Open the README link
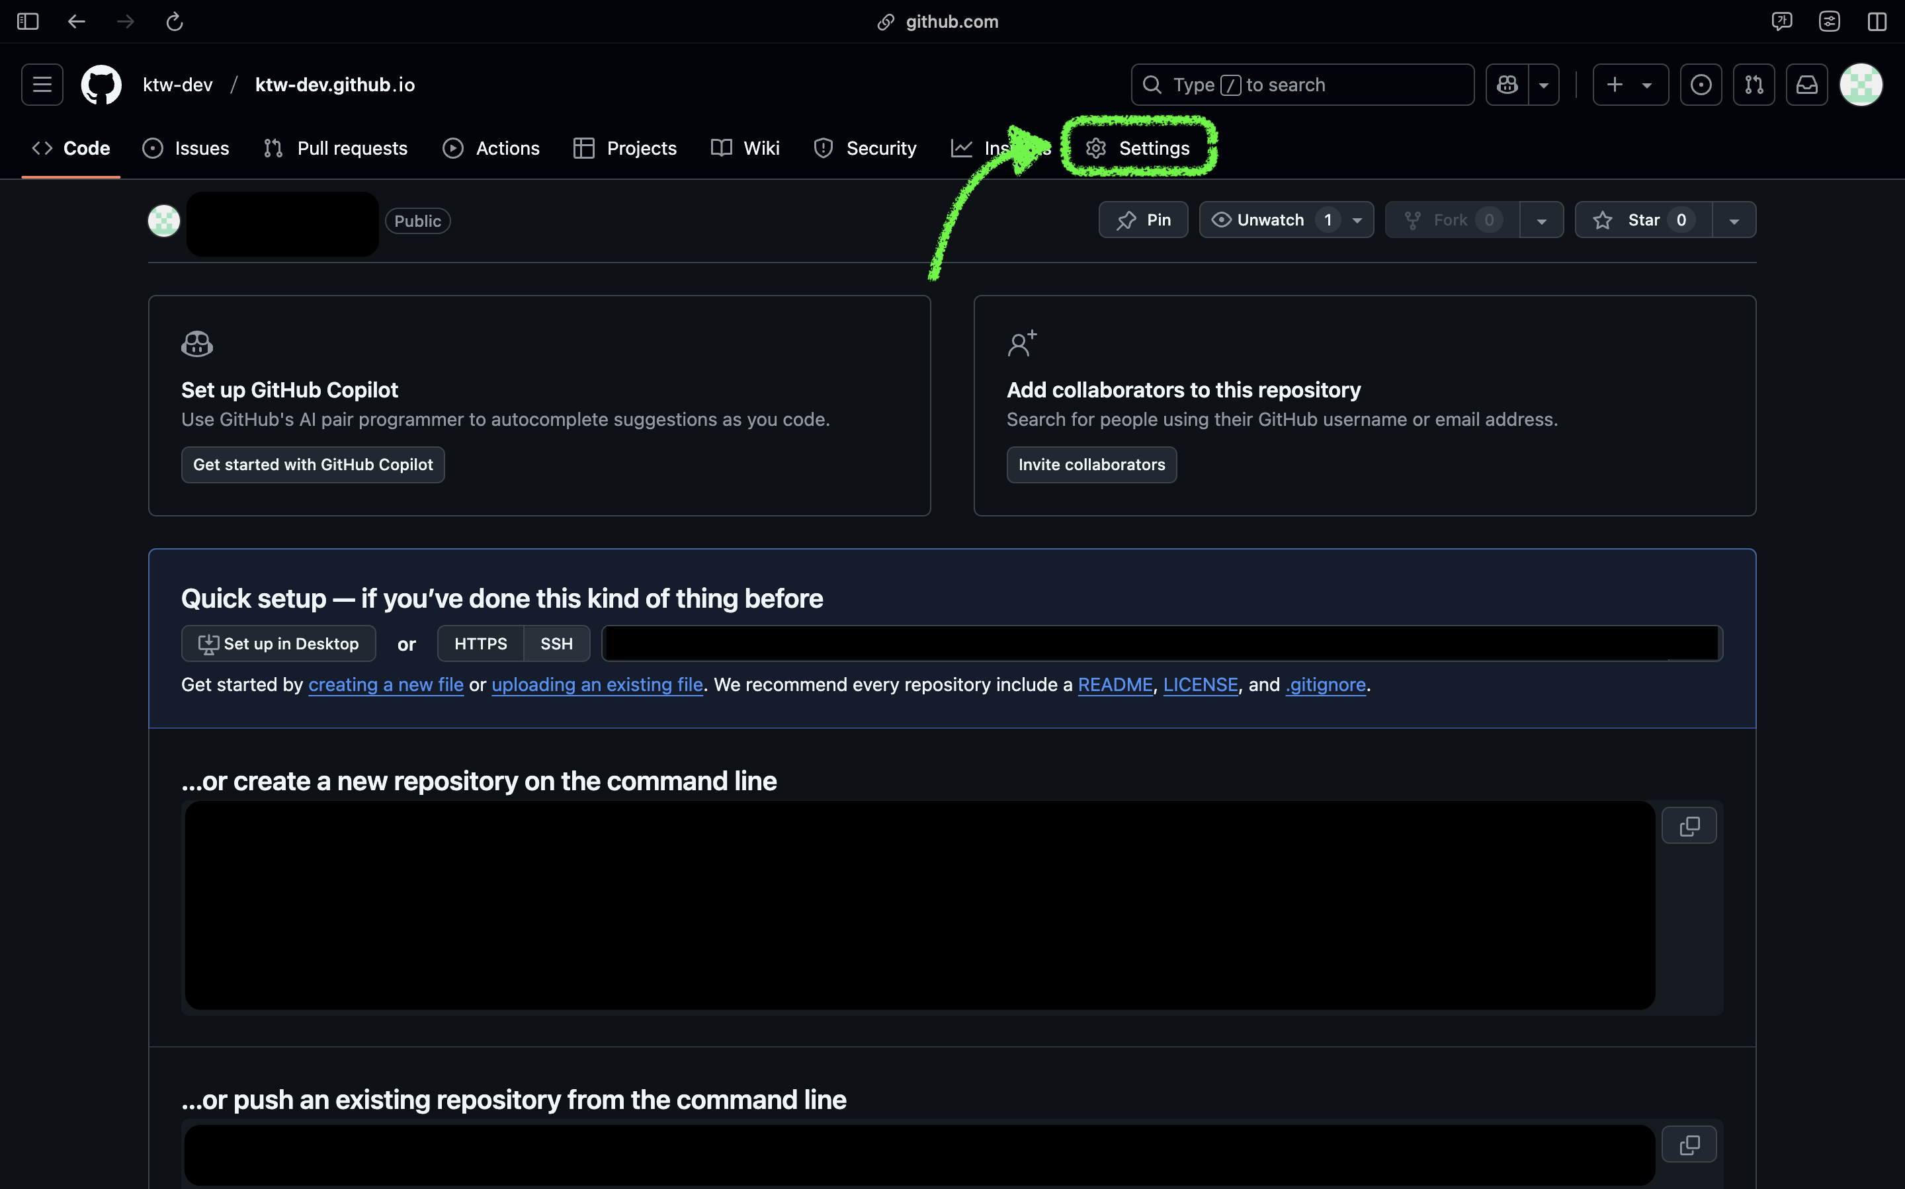The height and width of the screenshot is (1189, 1905). [1115, 685]
